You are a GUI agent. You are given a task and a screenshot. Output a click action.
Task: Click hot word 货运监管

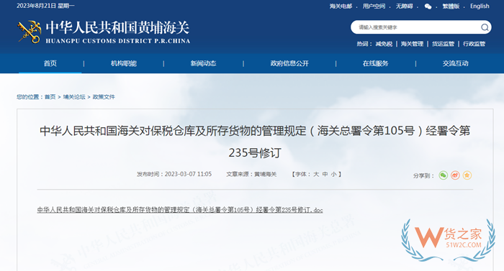tap(443, 44)
